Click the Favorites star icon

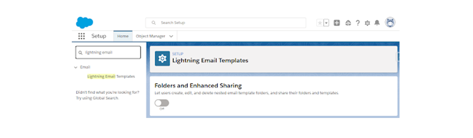tap(320, 23)
